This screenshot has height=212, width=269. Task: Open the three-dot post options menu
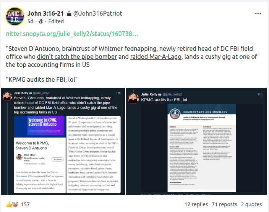[x=258, y=13]
